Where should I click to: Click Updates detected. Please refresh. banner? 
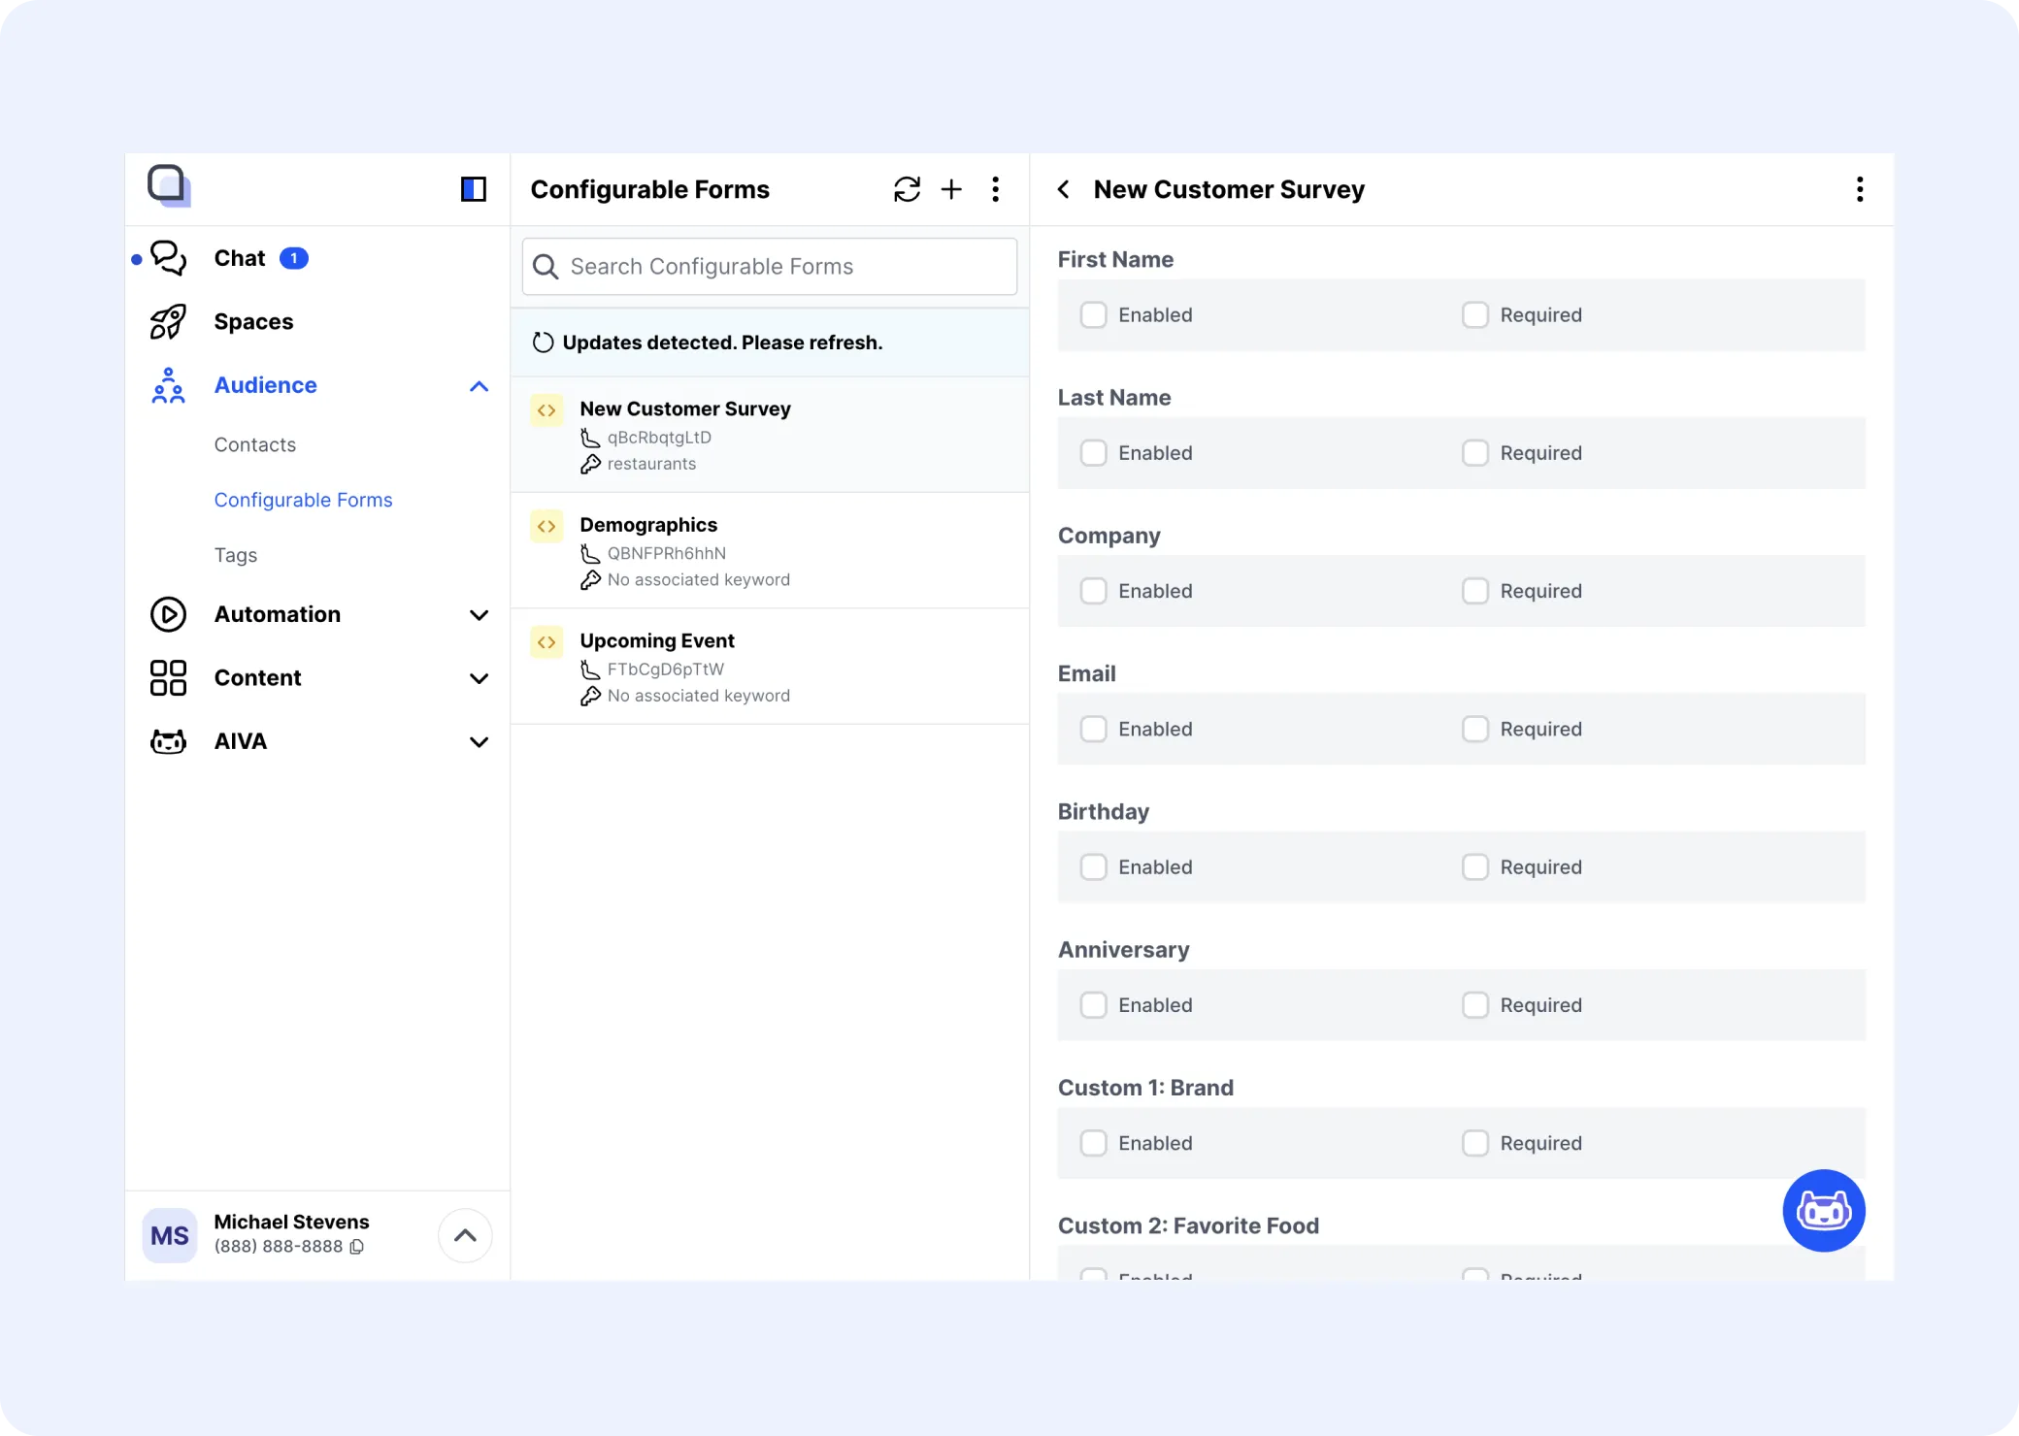(x=770, y=343)
